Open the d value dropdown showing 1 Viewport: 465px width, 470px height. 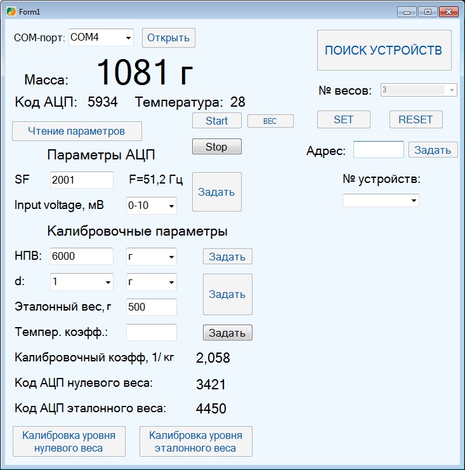click(82, 282)
